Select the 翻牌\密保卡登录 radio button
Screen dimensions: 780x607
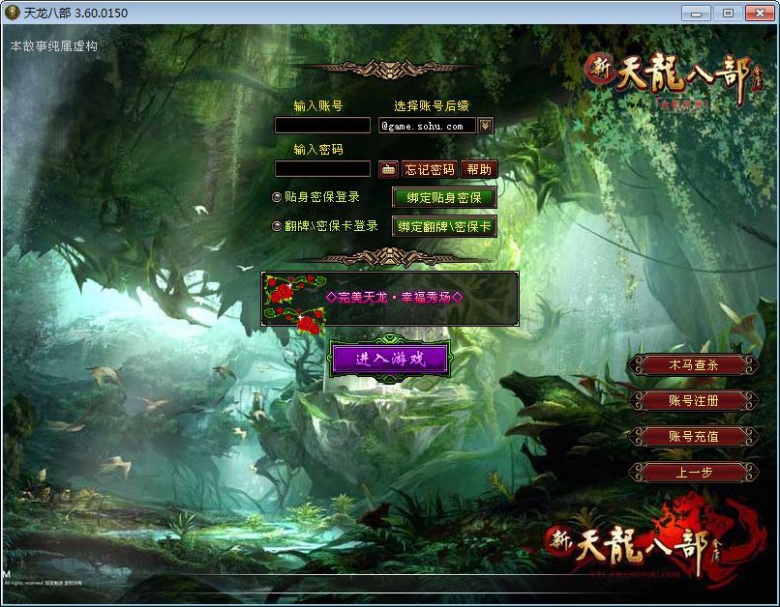pos(277,226)
